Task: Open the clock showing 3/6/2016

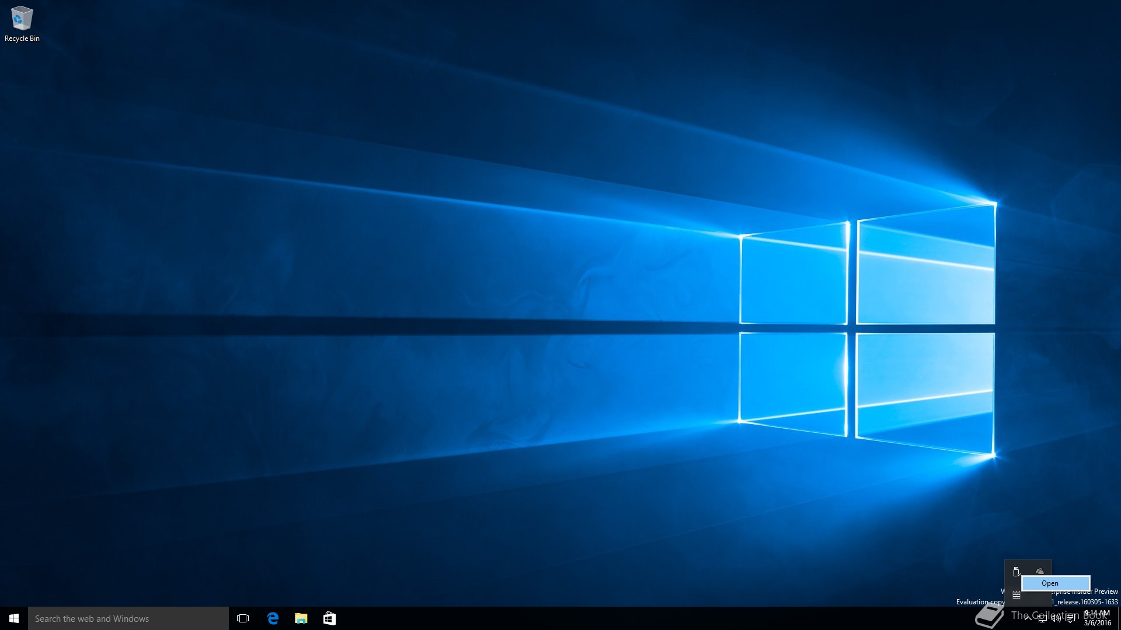Action: point(1098,618)
